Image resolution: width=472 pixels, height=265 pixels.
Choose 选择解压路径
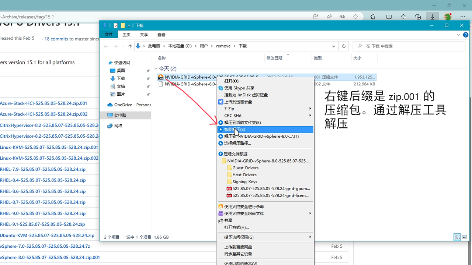(265, 143)
